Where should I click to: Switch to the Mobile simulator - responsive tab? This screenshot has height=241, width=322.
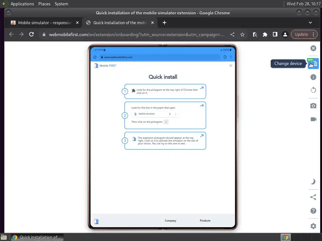click(x=44, y=23)
